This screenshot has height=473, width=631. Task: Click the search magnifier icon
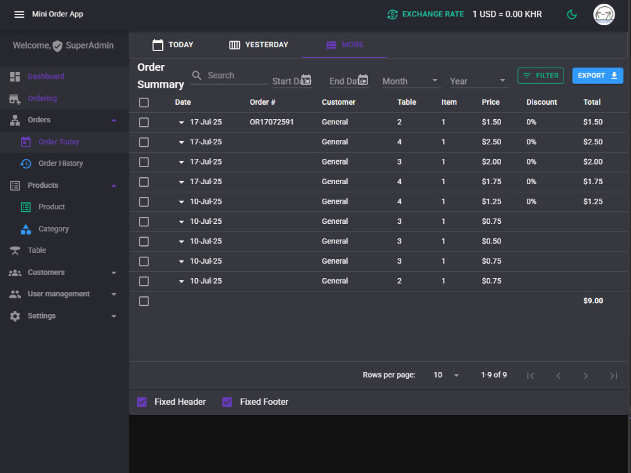tap(197, 76)
